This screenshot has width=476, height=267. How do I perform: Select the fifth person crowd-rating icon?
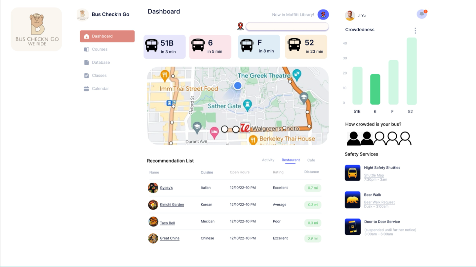tap(405, 138)
